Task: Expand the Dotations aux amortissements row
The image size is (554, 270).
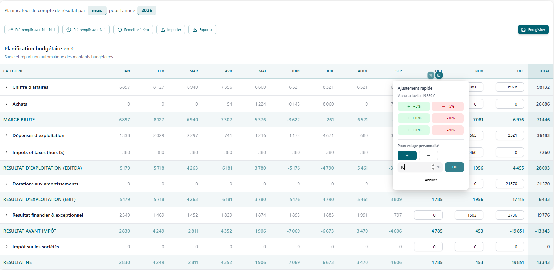Action: tap(7, 184)
